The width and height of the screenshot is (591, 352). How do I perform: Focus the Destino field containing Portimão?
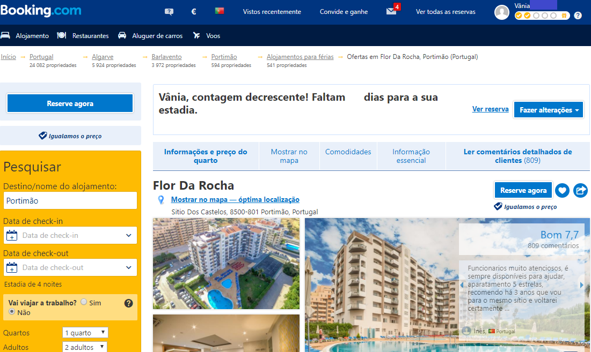70,200
